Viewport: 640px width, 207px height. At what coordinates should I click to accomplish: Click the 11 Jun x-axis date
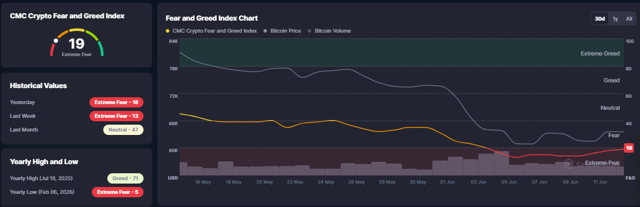pyautogui.click(x=600, y=182)
